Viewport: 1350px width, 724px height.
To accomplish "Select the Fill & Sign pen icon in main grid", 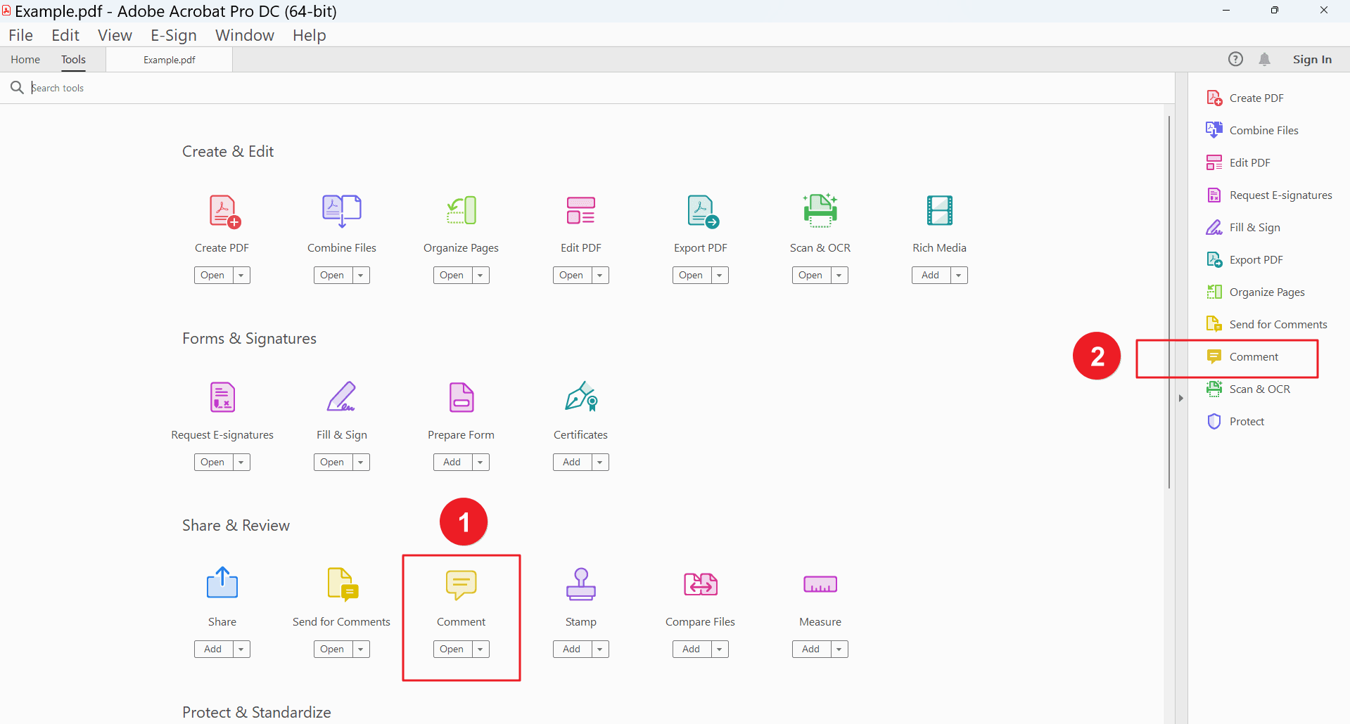I will point(342,397).
